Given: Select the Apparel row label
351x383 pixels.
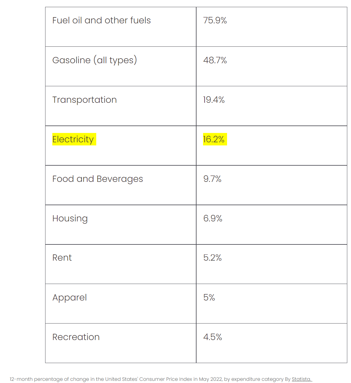Looking at the screenshot, I should coord(69,297).
